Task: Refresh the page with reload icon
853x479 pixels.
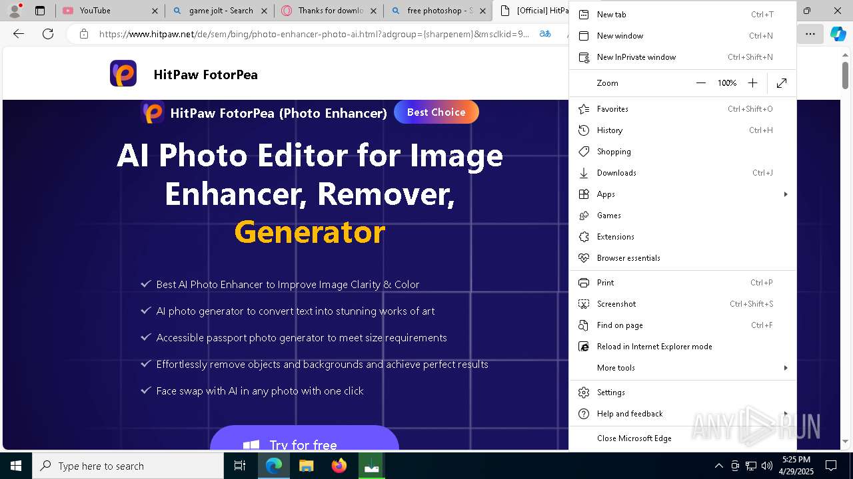Action: 48,34
